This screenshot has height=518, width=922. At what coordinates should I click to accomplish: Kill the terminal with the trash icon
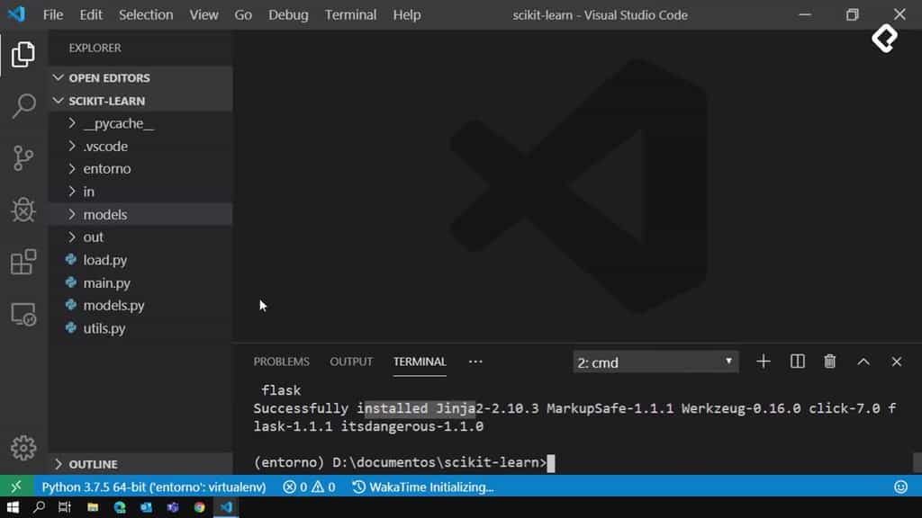829,362
